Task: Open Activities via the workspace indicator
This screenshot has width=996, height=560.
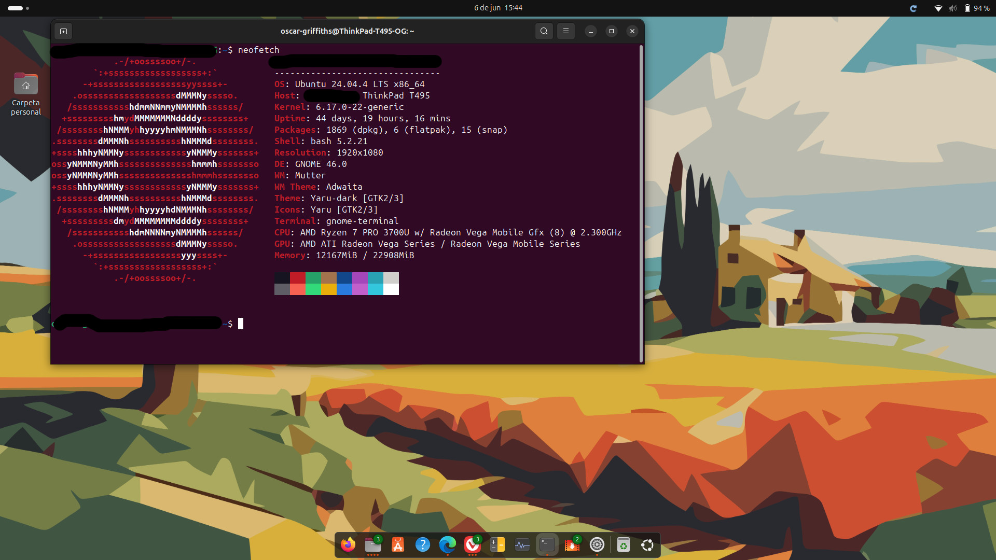Action: (18, 8)
